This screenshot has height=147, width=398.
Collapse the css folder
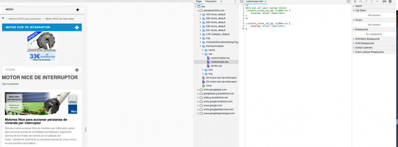pyautogui.click(x=203, y=54)
